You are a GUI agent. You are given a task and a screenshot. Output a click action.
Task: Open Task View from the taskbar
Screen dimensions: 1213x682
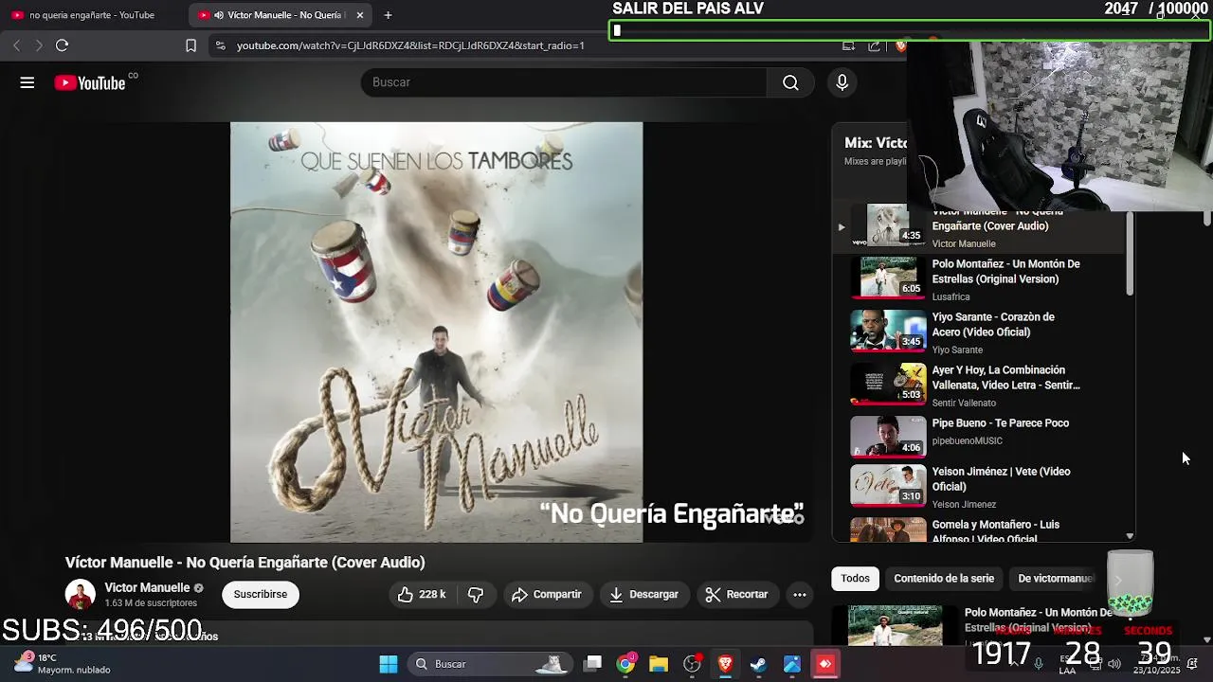point(592,664)
